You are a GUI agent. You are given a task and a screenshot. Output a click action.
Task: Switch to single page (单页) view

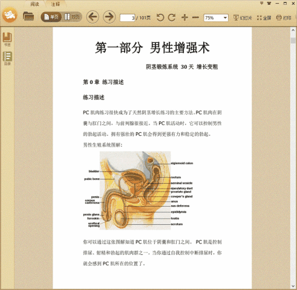tap(51, 17)
